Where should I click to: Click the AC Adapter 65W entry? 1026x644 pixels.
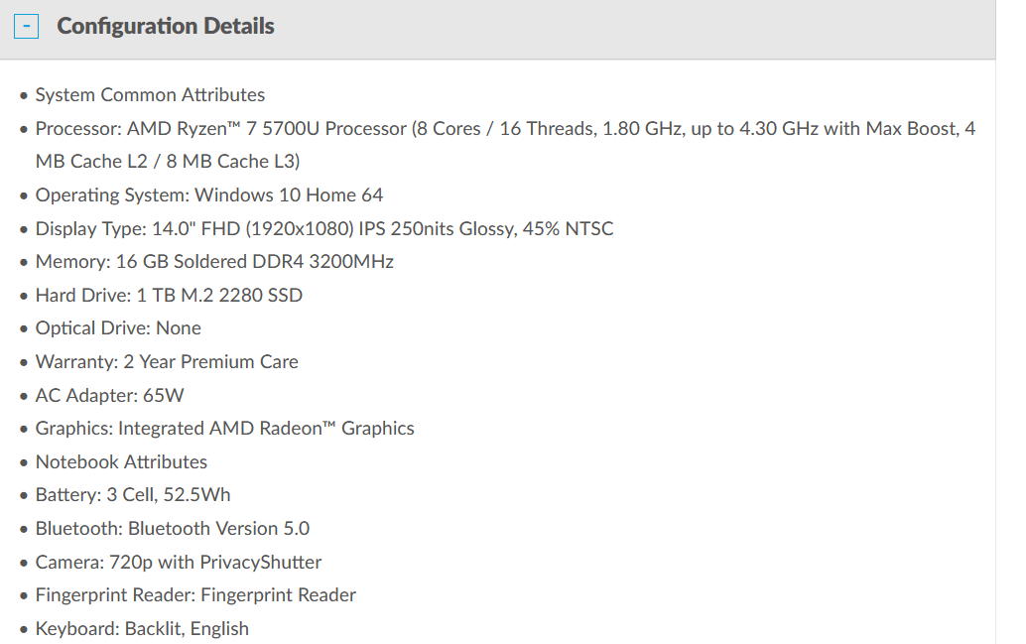109,395
